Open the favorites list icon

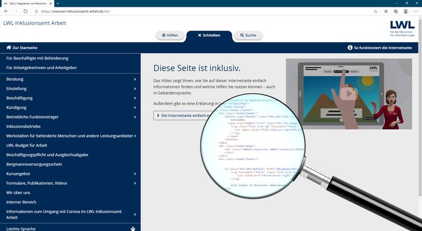pyautogui.click(x=386, y=11)
